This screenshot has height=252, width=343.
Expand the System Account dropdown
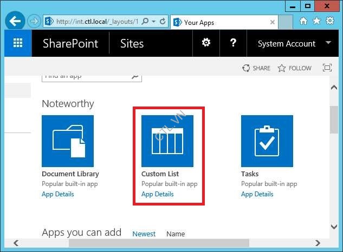click(328, 43)
